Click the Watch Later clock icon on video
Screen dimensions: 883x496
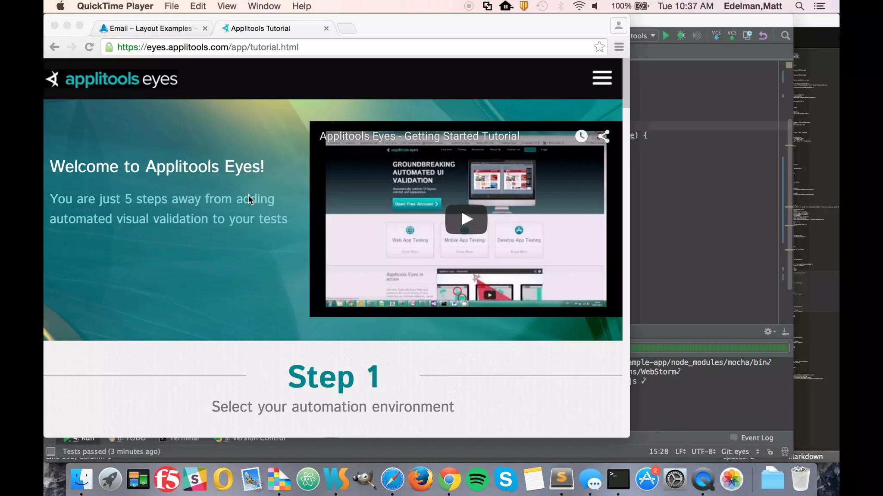coord(581,136)
